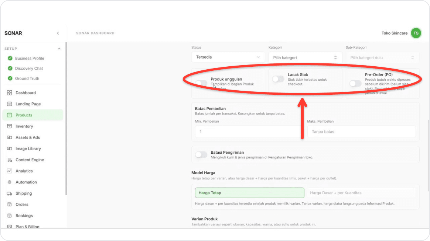Open the Status dropdown showing Tersedia
The image size is (430, 241).
click(x=228, y=57)
